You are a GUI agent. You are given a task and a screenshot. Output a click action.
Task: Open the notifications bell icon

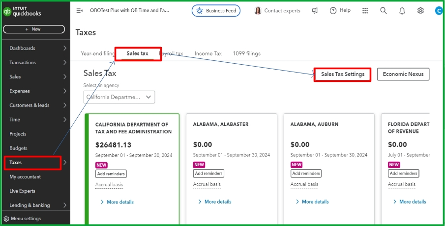pyautogui.click(x=402, y=11)
